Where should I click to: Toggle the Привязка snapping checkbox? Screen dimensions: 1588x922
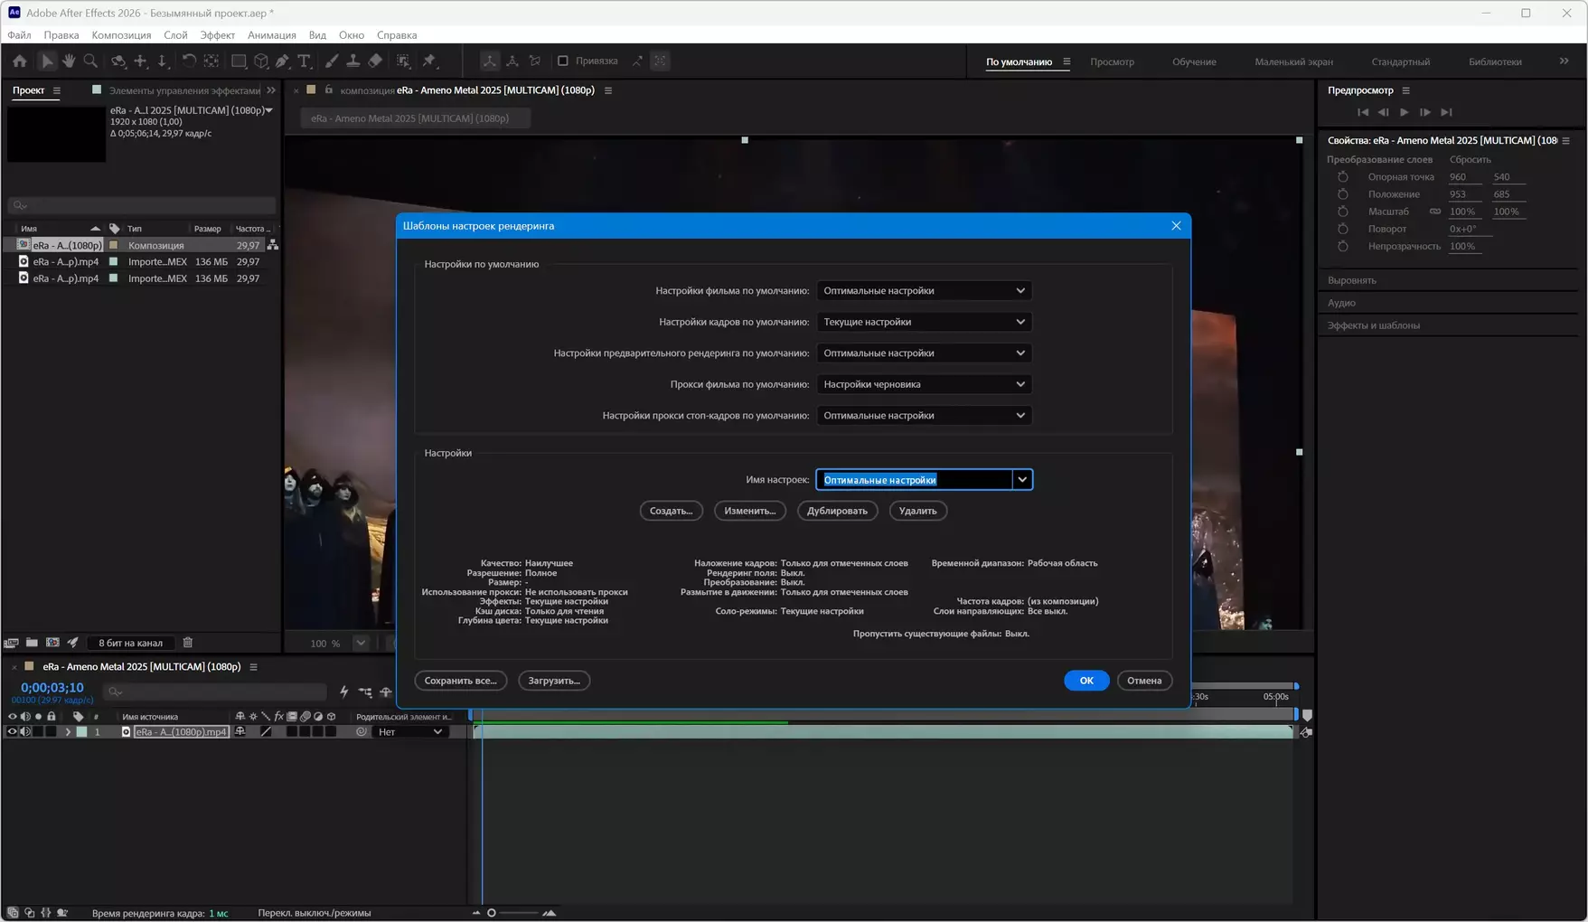562,61
